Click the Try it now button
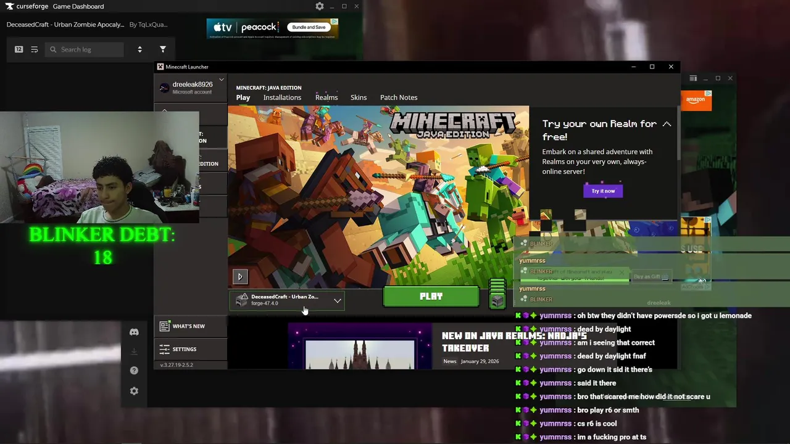 pyautogui.click(x=603, y=191)
